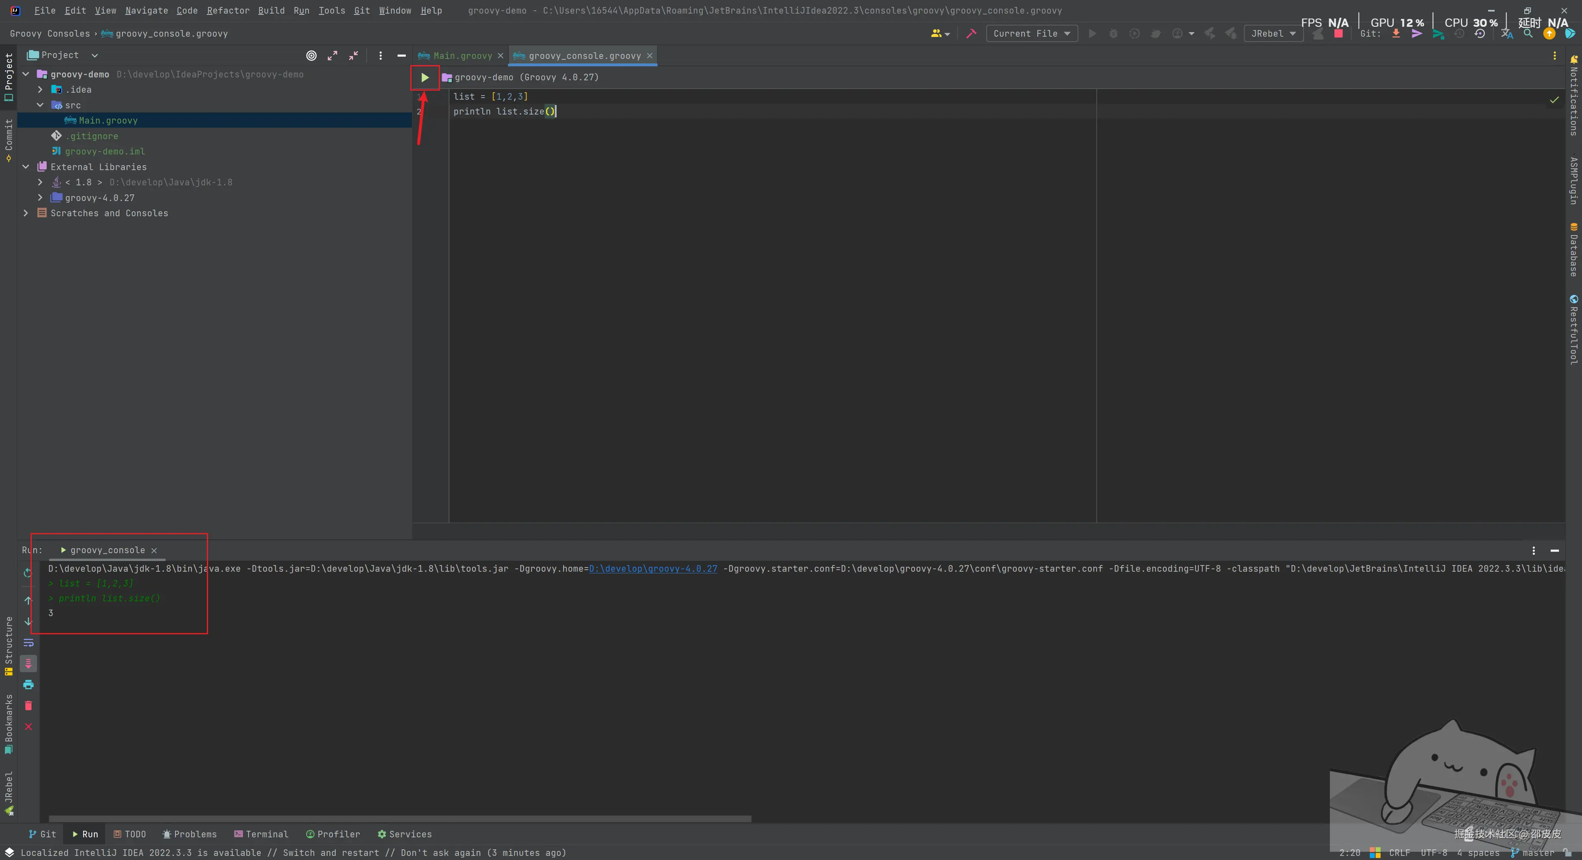The image size is (1582, 860).
Task: Expand Scratches and Consoles tree node
Action: click(26, 213)
